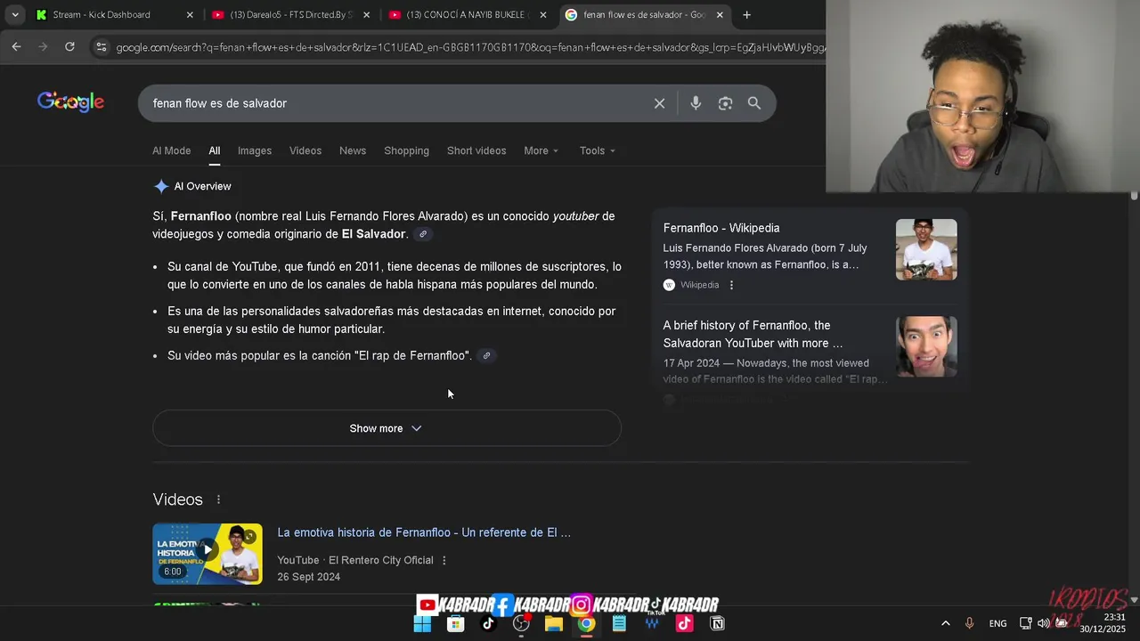Open Microsoft Store from taskbar
Viewport: 1140px width, 641px height.
pyautogui.click(x=455, y=624)
